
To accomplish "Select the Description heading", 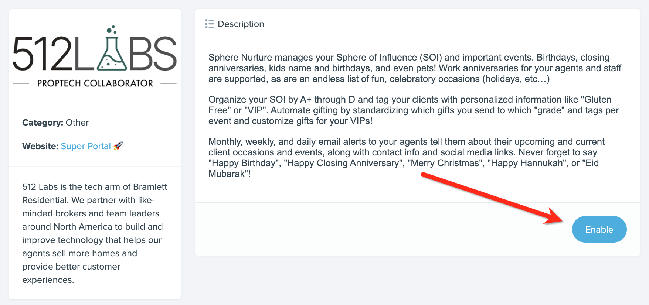I will pyautogui.click(x=241, y=24).
